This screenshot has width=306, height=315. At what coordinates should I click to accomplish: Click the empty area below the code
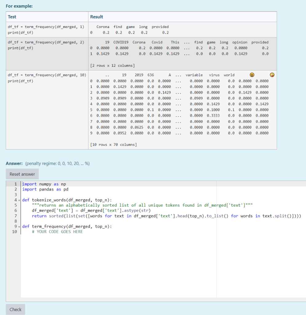click(123, 268)
